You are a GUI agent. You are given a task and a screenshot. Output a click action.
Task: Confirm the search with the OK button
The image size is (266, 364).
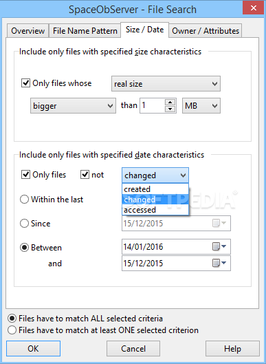34,348
